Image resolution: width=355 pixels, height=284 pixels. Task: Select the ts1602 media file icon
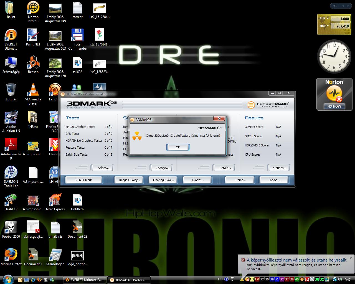coord(78,65)
